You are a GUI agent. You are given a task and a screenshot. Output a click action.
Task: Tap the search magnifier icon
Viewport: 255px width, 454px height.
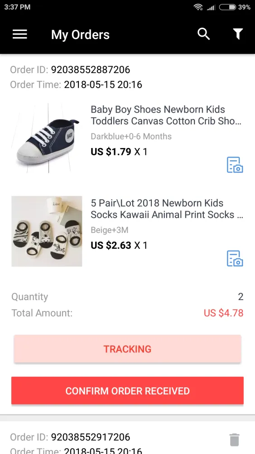(x=204, y=34)
